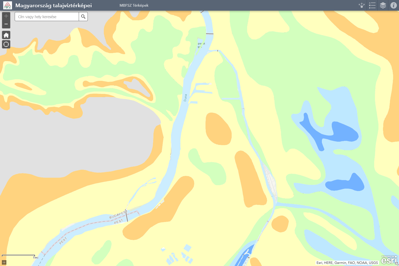The height and width of the screenshot is (266, 399).
Task: Expand the overview map arrow at bottom-right
Action: coord(397,264)
